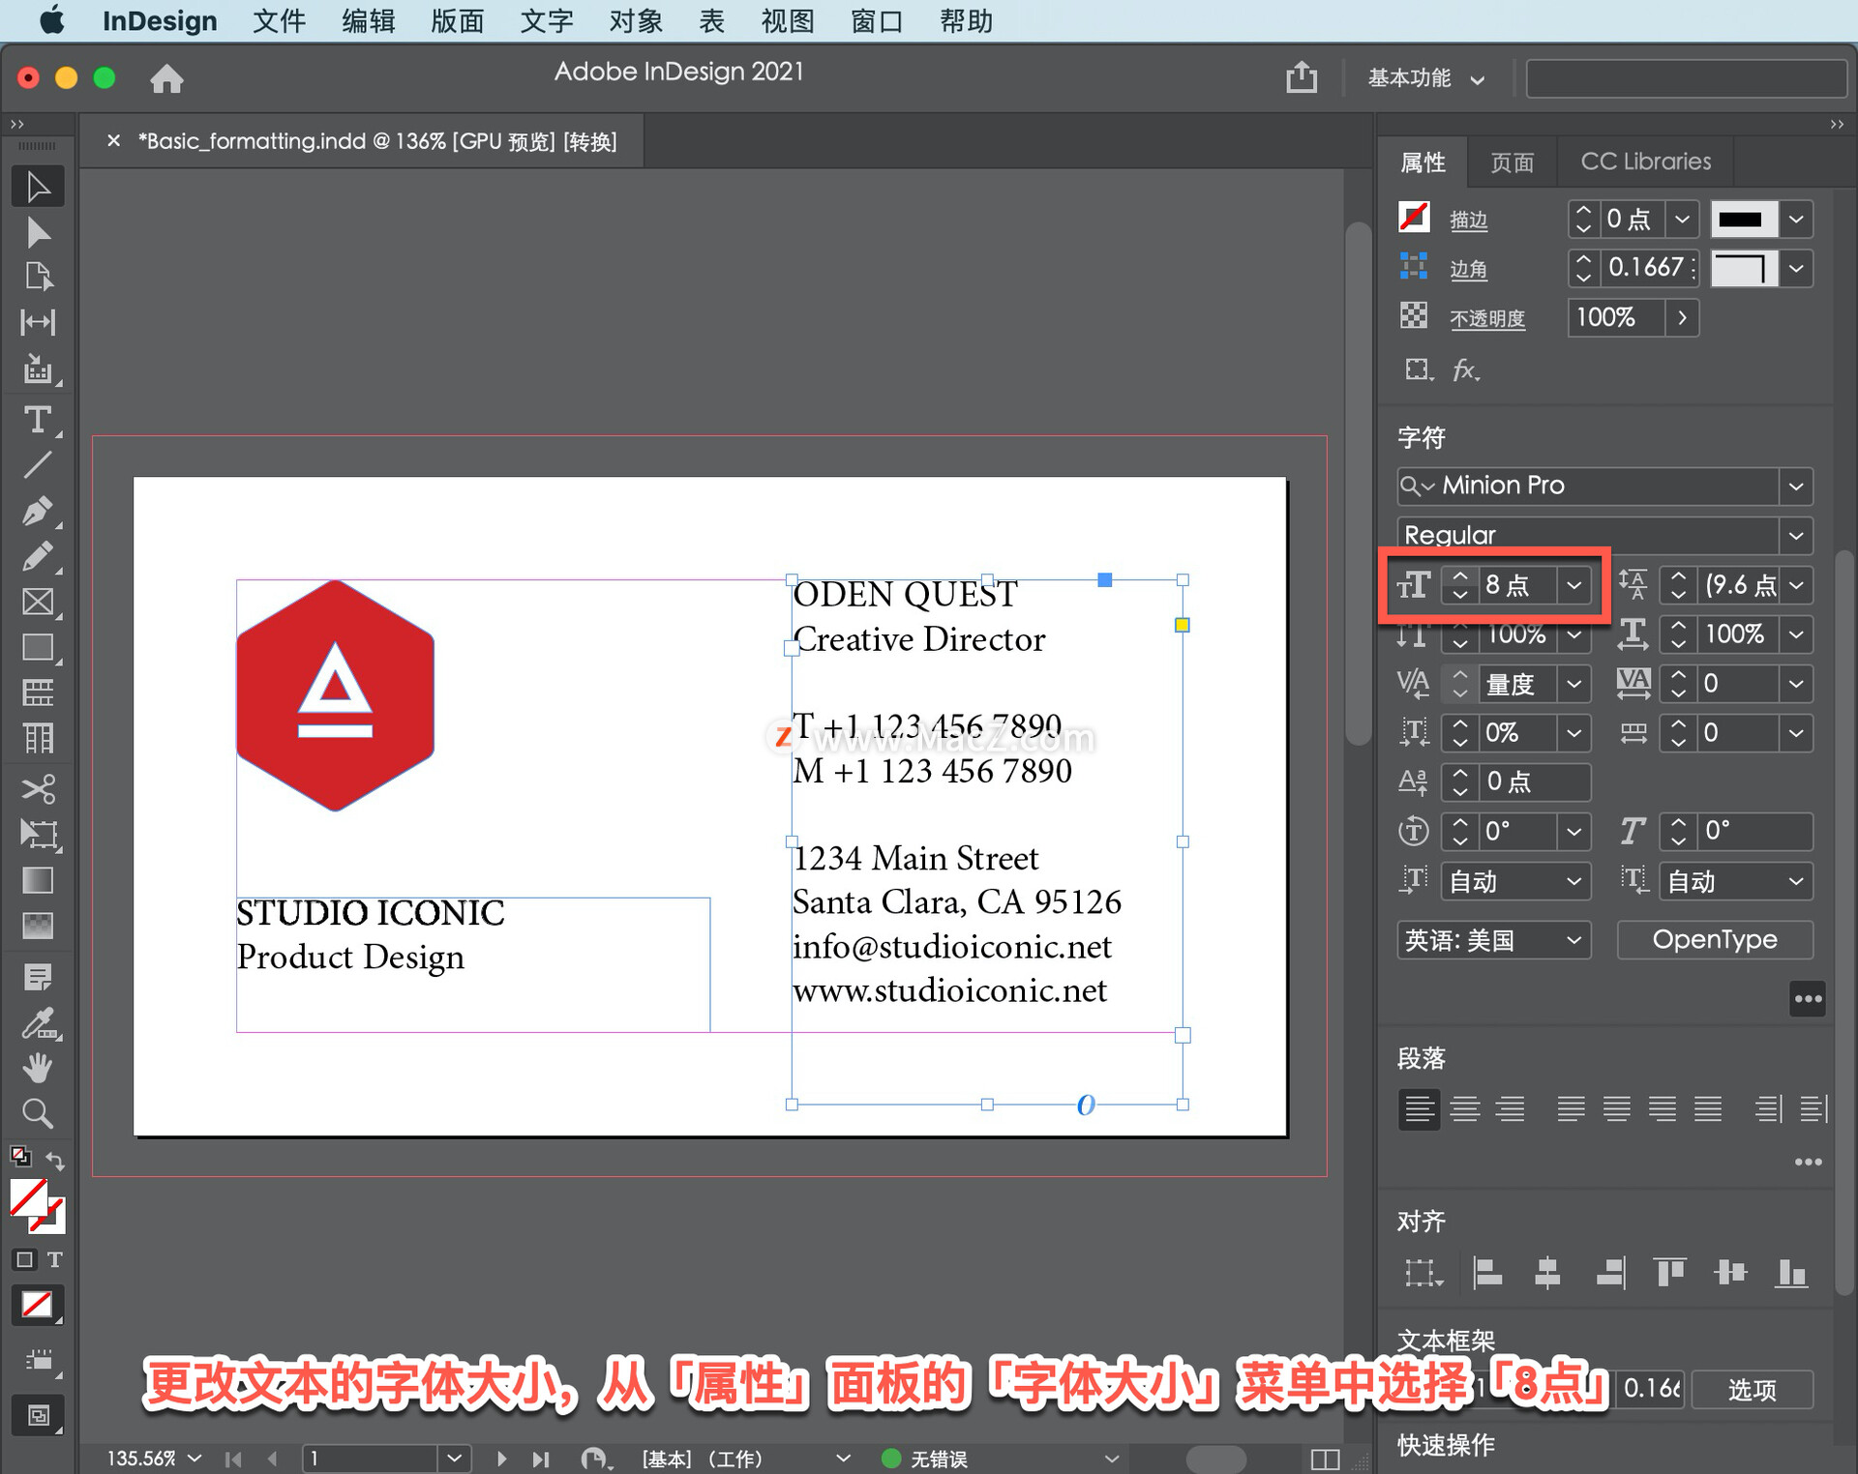Screen dimensions: 1858x1474
Task: Open the Regular font style dropdown
Action: point(1798,535)
